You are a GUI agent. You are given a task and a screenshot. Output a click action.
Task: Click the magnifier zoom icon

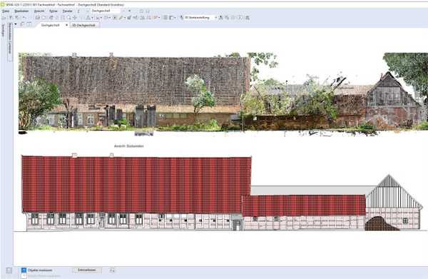pyautogui.click(x=68, y=17)
